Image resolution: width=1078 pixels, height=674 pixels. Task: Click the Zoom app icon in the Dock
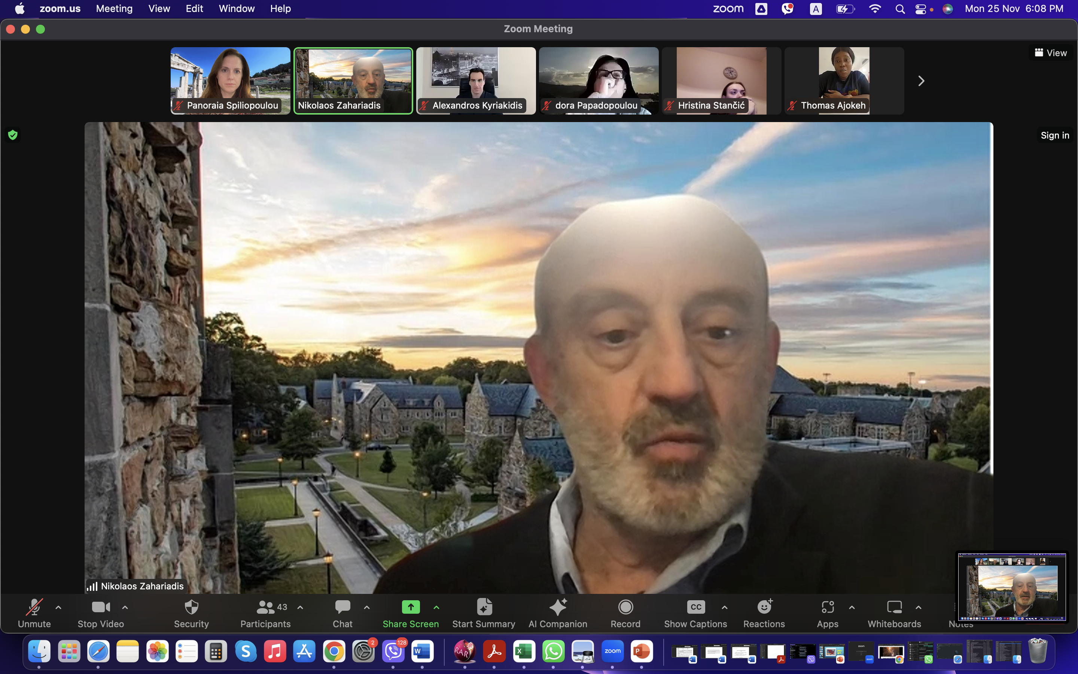[x=612, y=652]
